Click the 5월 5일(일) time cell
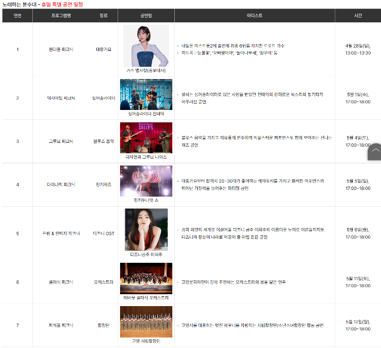Screen dimensions: 381x348 (x=358, y=185)
